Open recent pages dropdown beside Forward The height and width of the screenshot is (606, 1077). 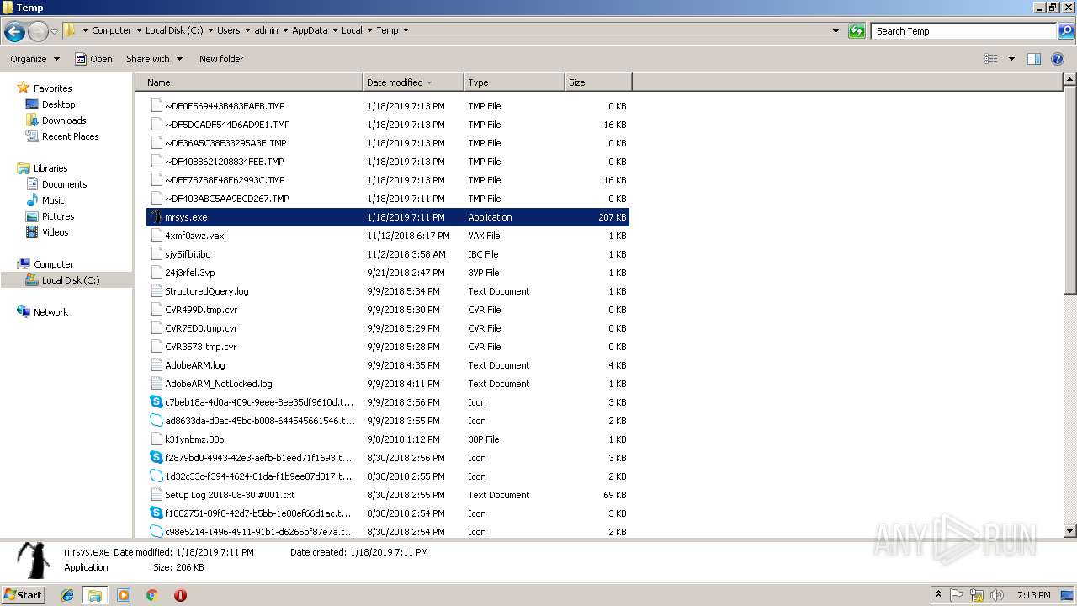pyautogui.click(x=55, y=31)
